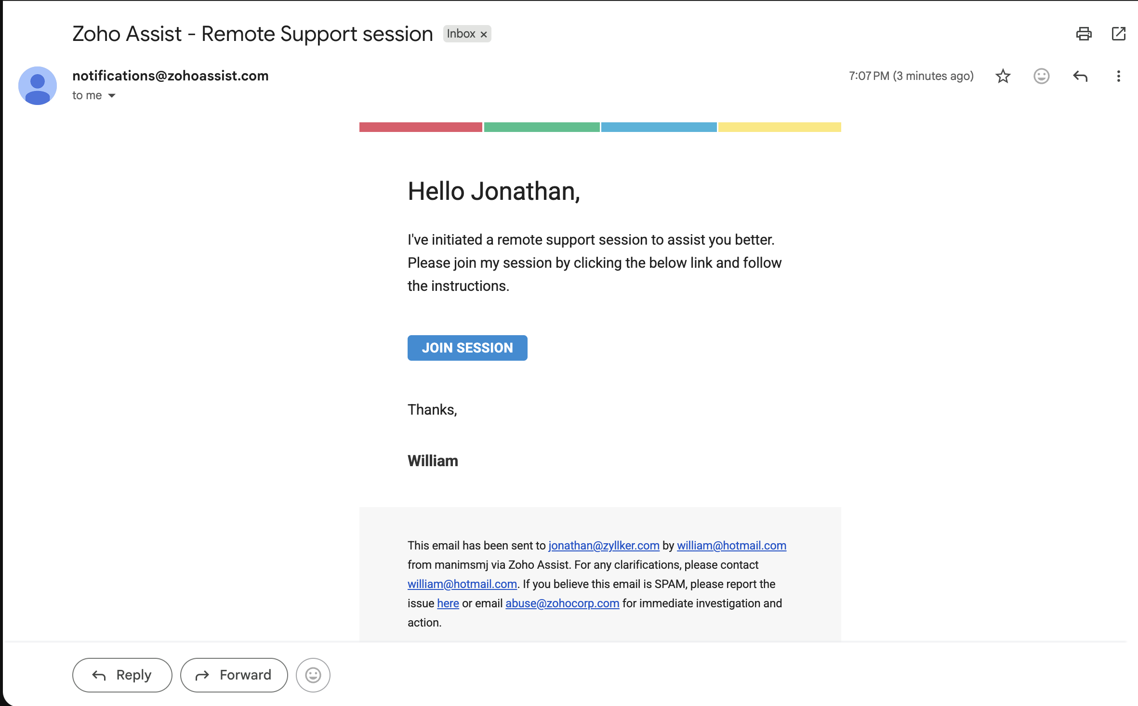
Task: Print this email with the printer icon
Action: (1084, 34)
